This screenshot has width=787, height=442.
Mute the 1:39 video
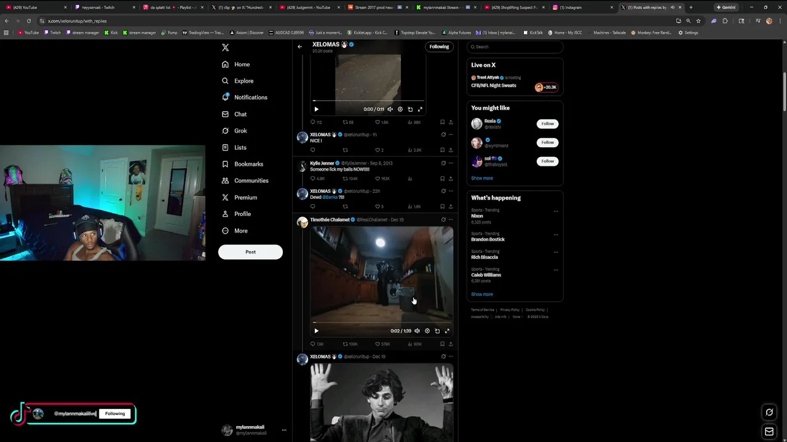coord(417,331)
